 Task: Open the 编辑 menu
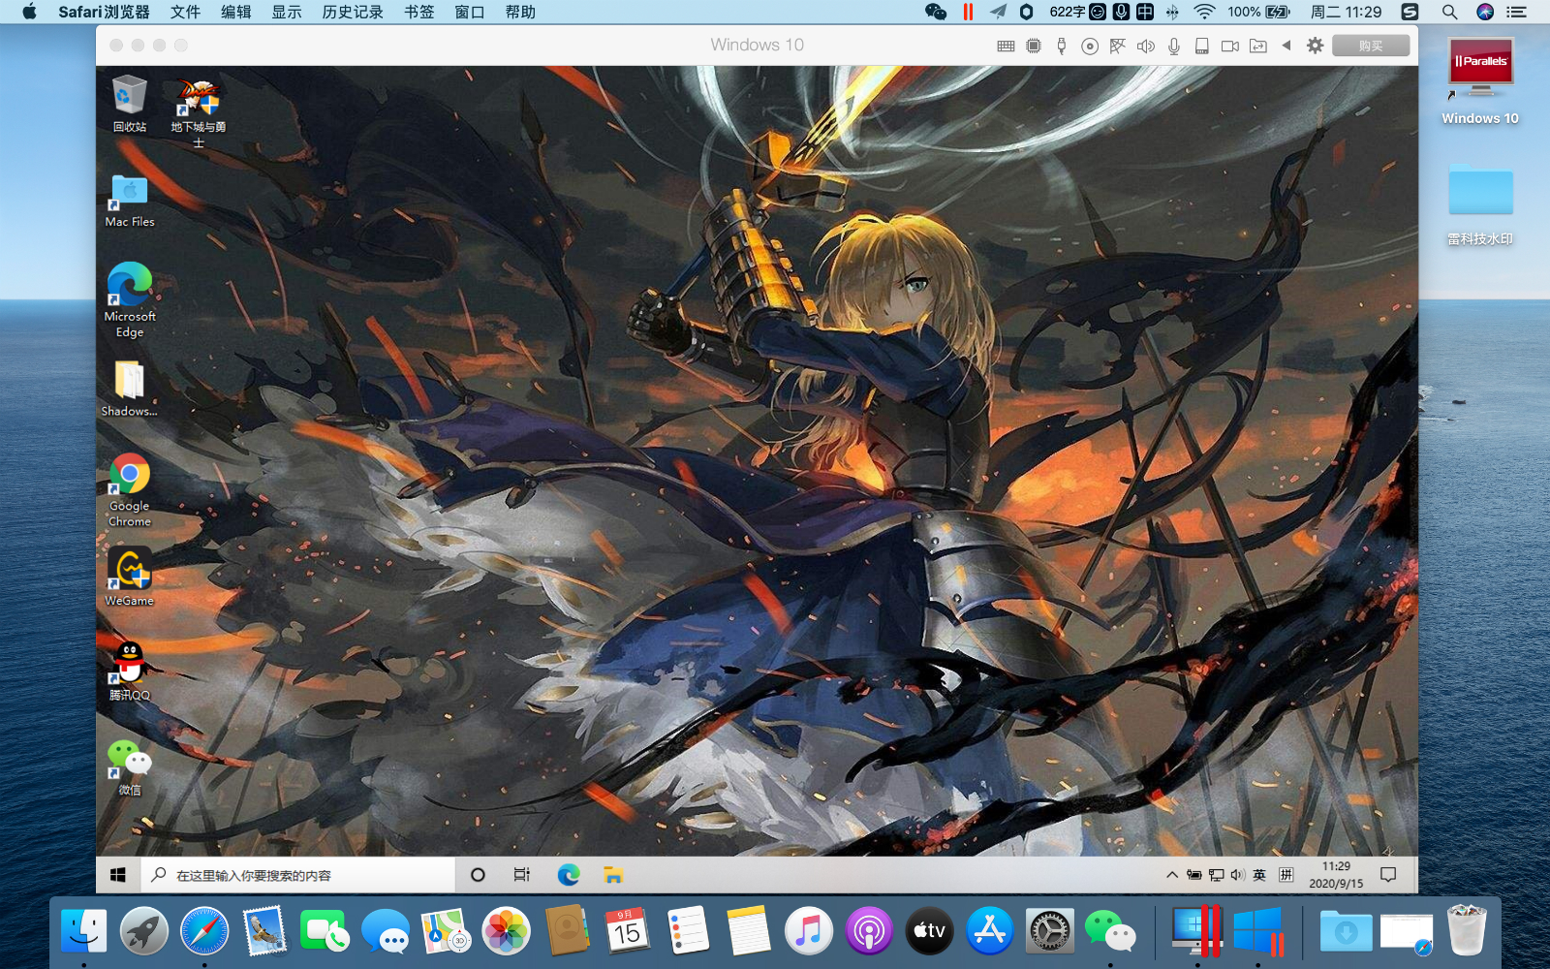coord(235,12)
